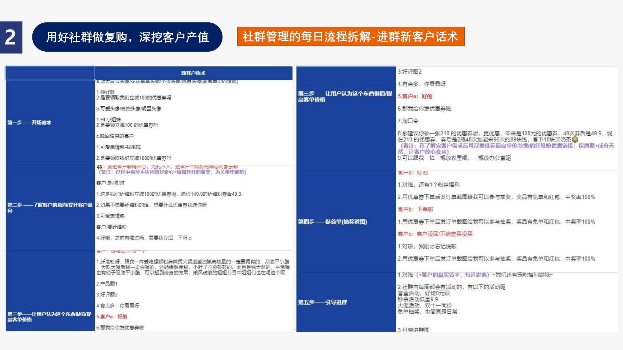The image size is (623, 350).
Task: Click the slide number 2 badge
Action: (x=11, y=37)
